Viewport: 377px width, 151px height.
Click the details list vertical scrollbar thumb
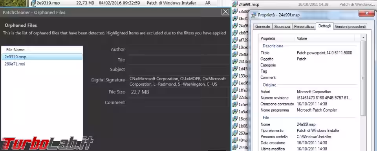363,78
